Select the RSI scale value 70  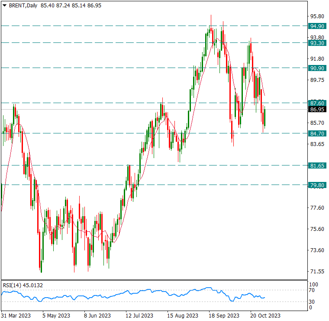click(312, 290)
